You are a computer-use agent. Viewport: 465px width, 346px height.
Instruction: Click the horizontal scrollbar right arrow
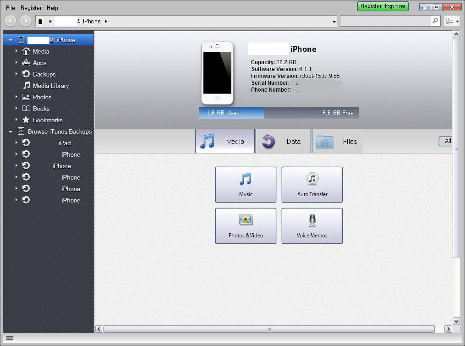[x=448, y=329]
